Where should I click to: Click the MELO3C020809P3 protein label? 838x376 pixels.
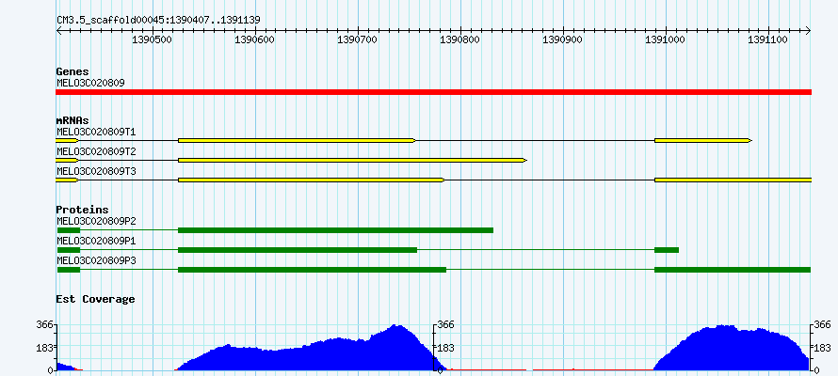tap(96, 260)
